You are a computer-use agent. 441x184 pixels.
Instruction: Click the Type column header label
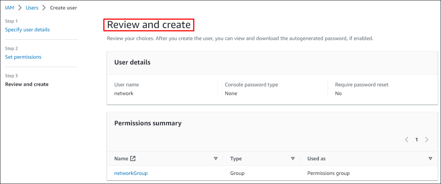236,159
